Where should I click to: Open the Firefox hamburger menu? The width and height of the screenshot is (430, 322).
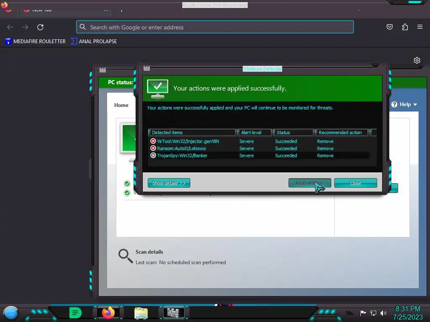point(420,27)
